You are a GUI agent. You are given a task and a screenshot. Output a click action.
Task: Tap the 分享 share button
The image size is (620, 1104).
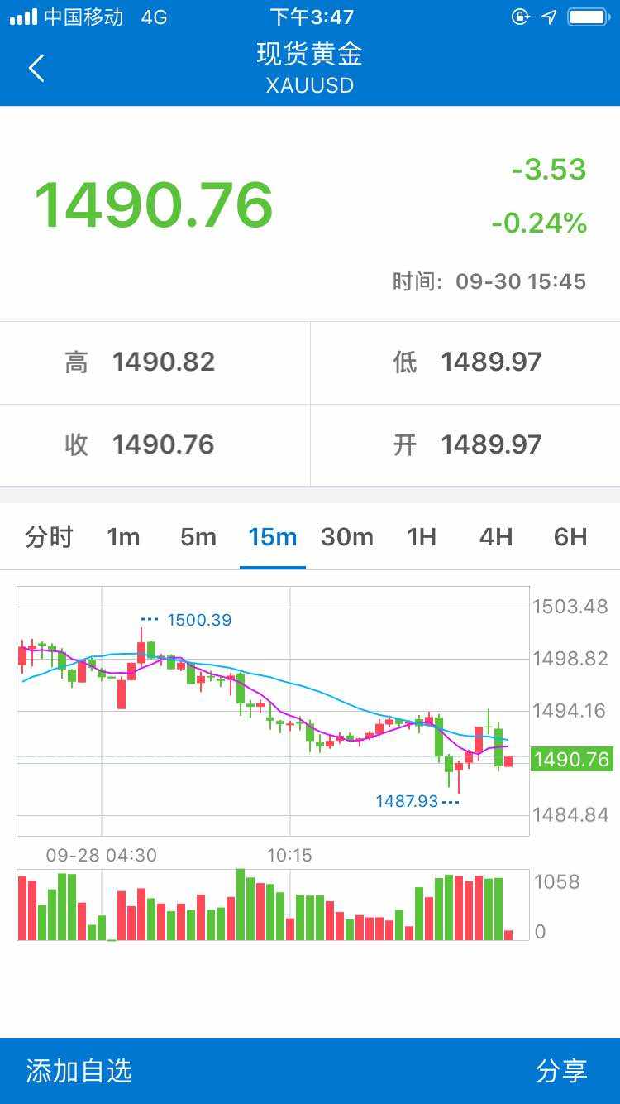[561, 1071]
